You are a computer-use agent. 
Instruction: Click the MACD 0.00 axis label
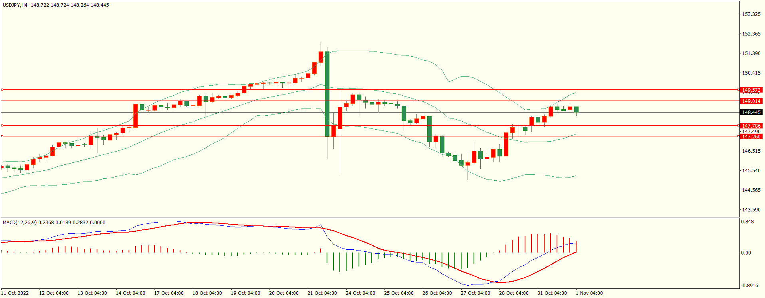[745, 253]
